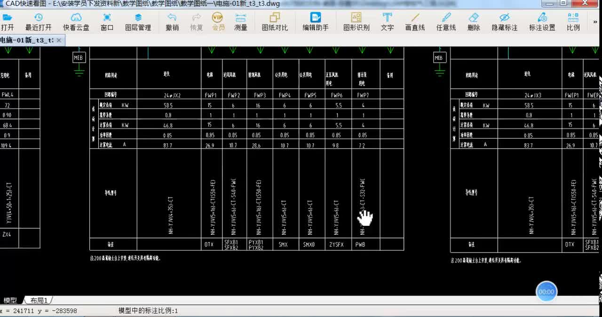Toggle 隐藏标注 hide annotations
Viewport: 602px width, 317px height.
[505, 22]
